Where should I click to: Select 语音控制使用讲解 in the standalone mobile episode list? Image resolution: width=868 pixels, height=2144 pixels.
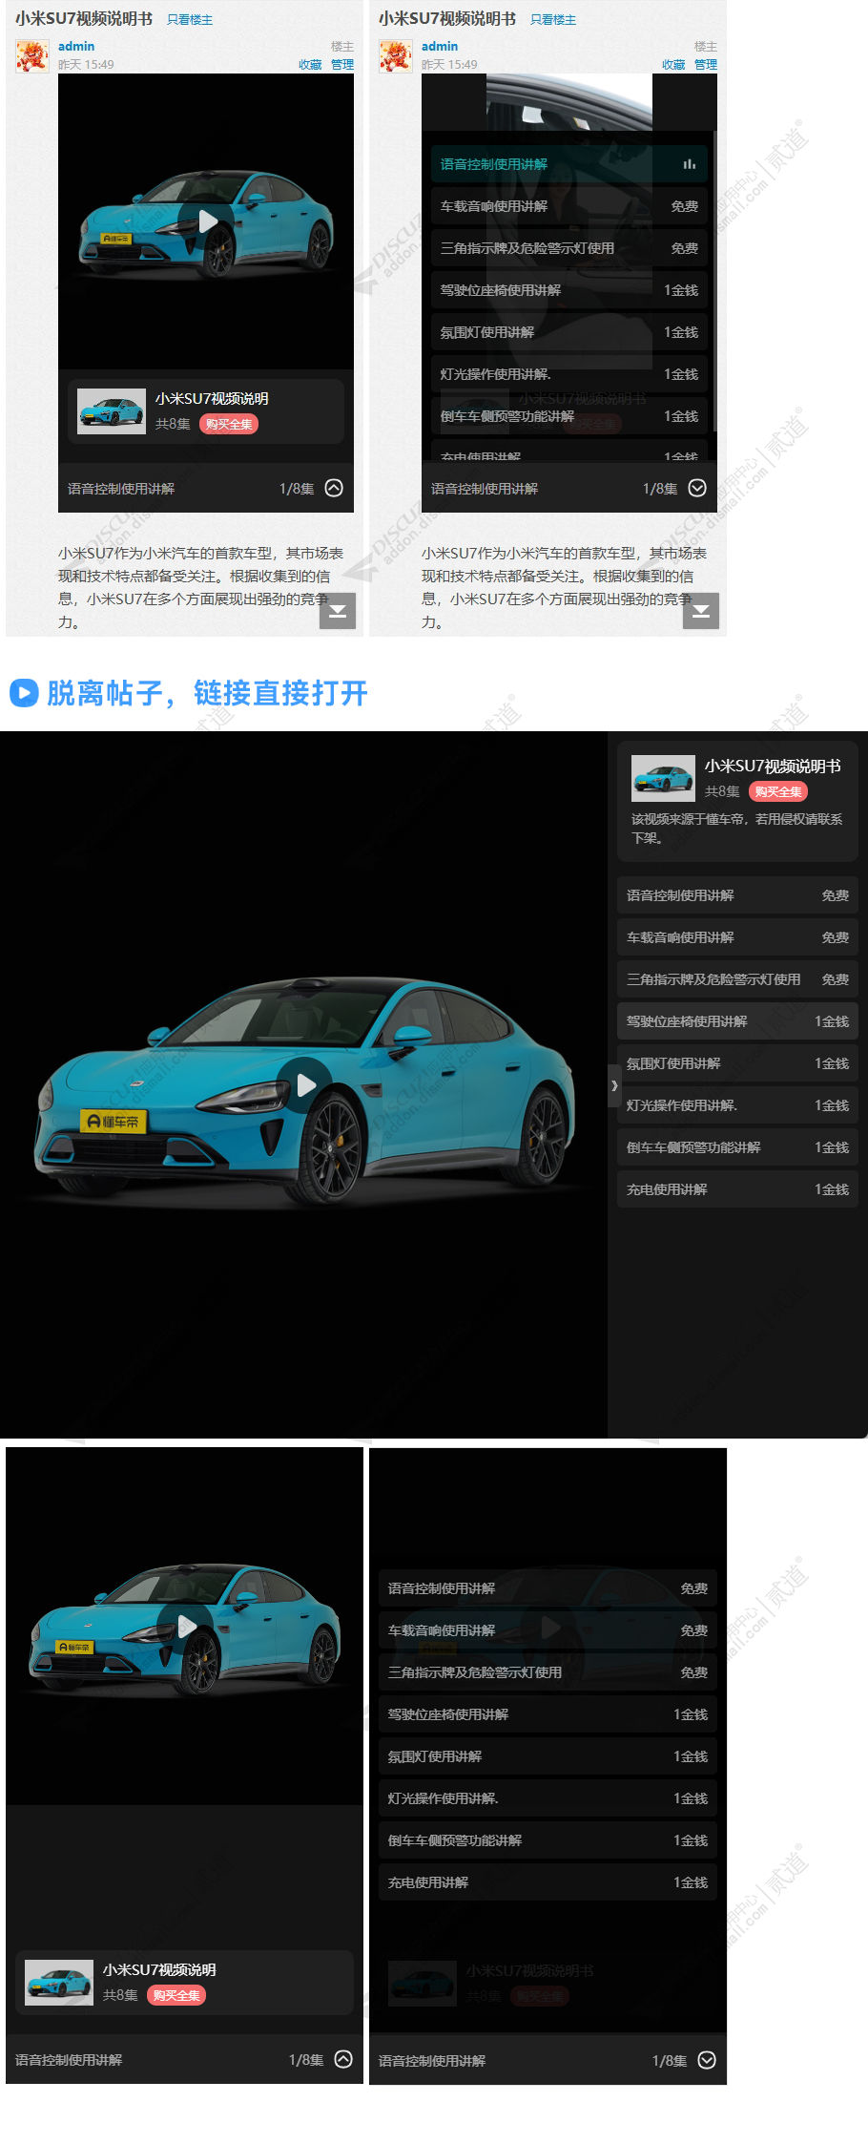tap(548, 1588)
